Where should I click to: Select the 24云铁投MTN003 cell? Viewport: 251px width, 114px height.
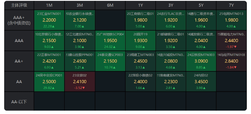201,61
